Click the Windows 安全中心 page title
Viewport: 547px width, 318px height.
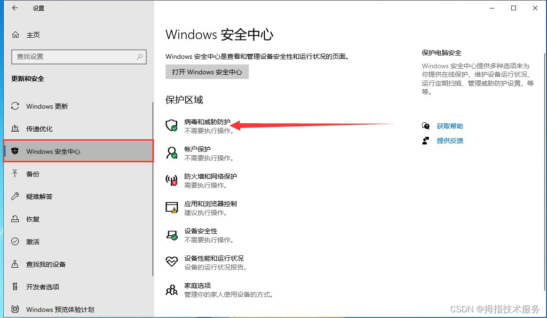[x=219, y=34]
